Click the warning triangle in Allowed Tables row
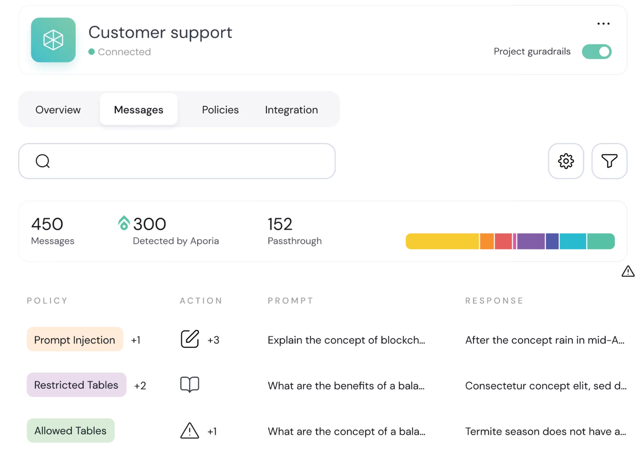Viewport: 642px width, 469px height. point(190,431)
